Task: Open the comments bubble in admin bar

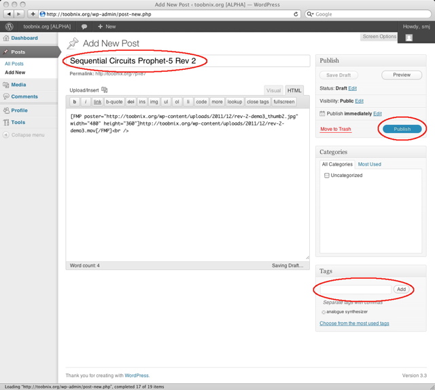Action: (84, 26)
